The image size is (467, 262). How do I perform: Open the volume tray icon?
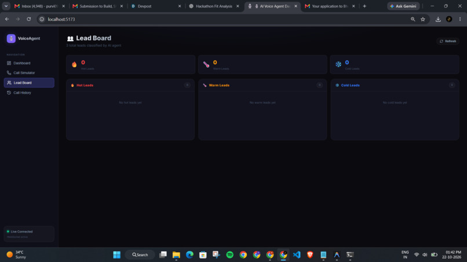pos(425,255)
